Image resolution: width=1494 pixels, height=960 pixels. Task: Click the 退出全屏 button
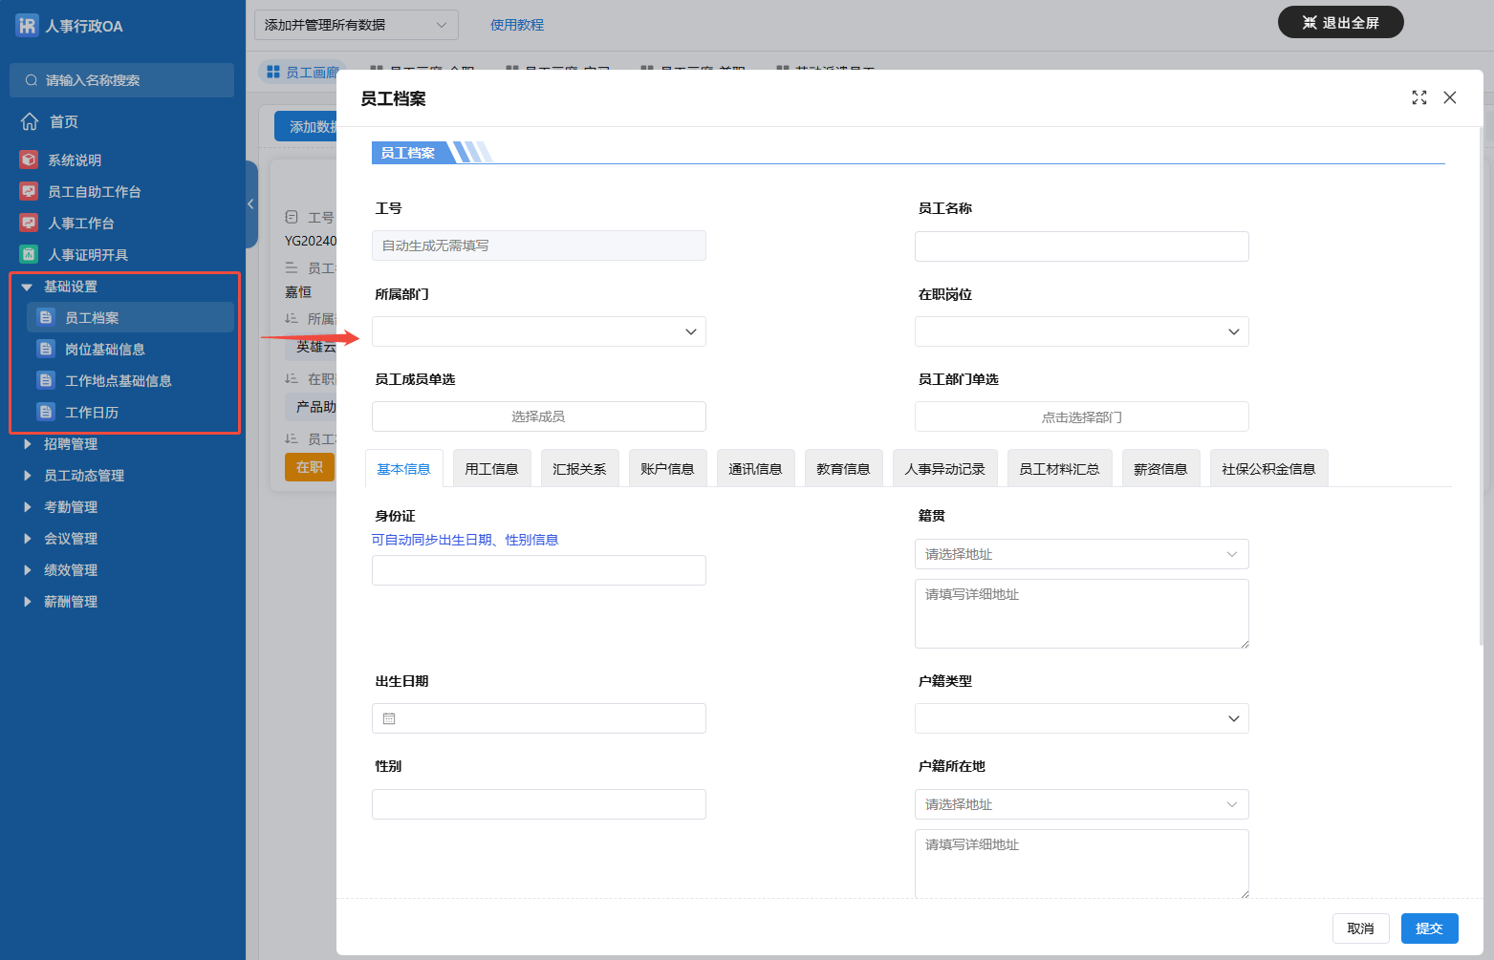1340,22
